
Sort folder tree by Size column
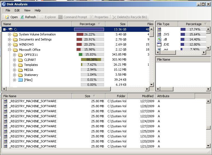(x=117, y=24)
